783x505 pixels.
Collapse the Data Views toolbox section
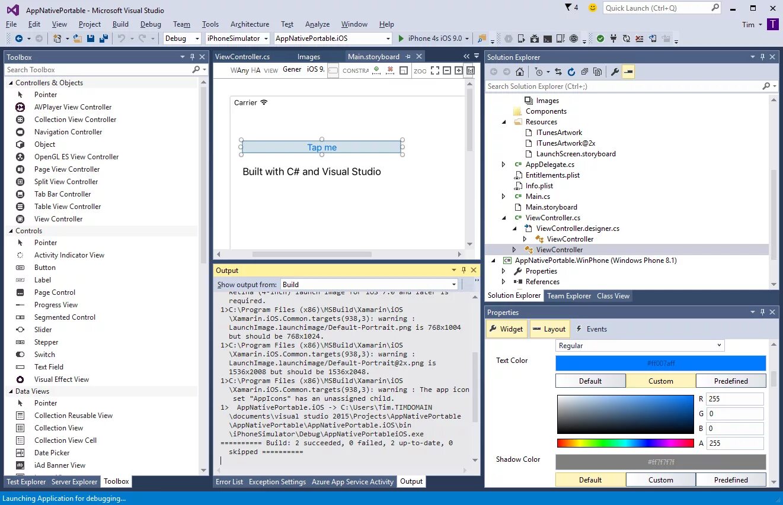(10, 391)
